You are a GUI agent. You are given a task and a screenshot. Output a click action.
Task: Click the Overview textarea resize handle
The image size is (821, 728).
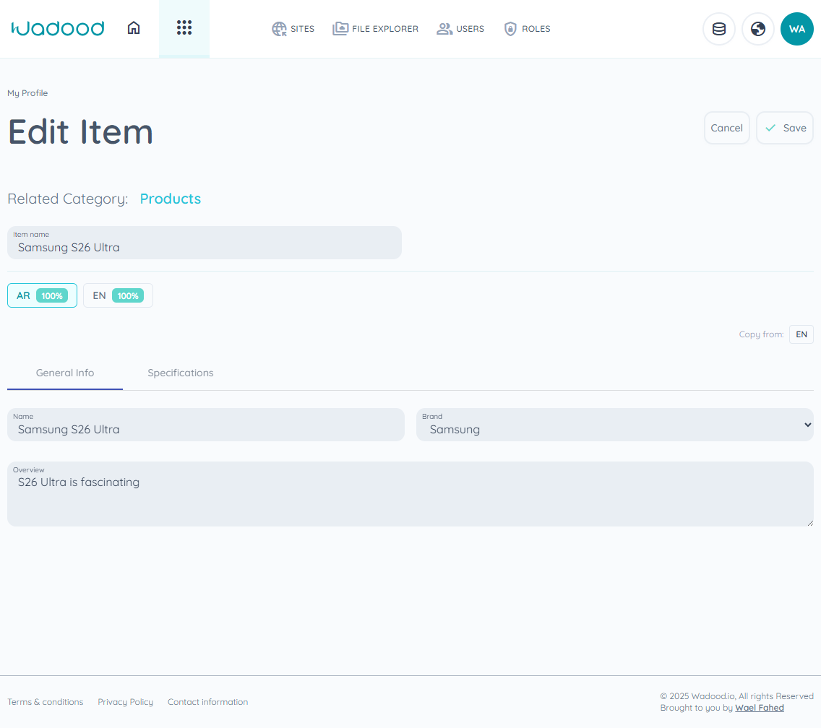pos(810,523)
